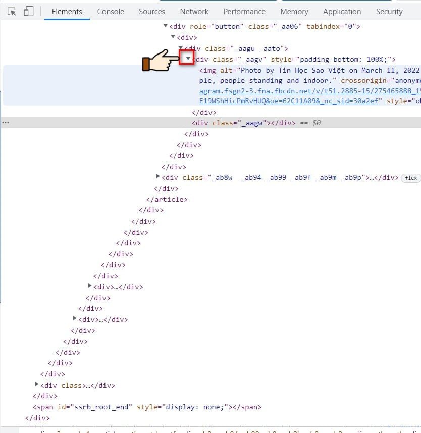421x433 pixels.
Task: Collapse the _aagu _aato div arrow
Action: 181,48
